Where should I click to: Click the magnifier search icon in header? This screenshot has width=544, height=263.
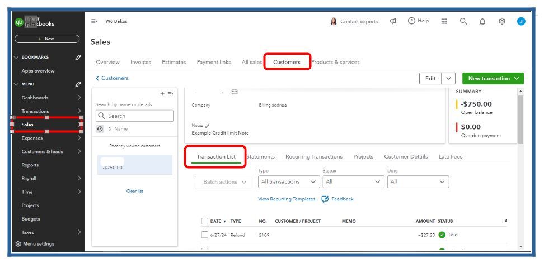(x=463, y=21)
